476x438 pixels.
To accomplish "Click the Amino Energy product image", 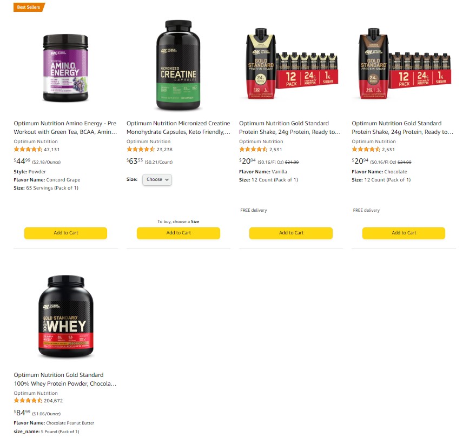I will (65, 68).
